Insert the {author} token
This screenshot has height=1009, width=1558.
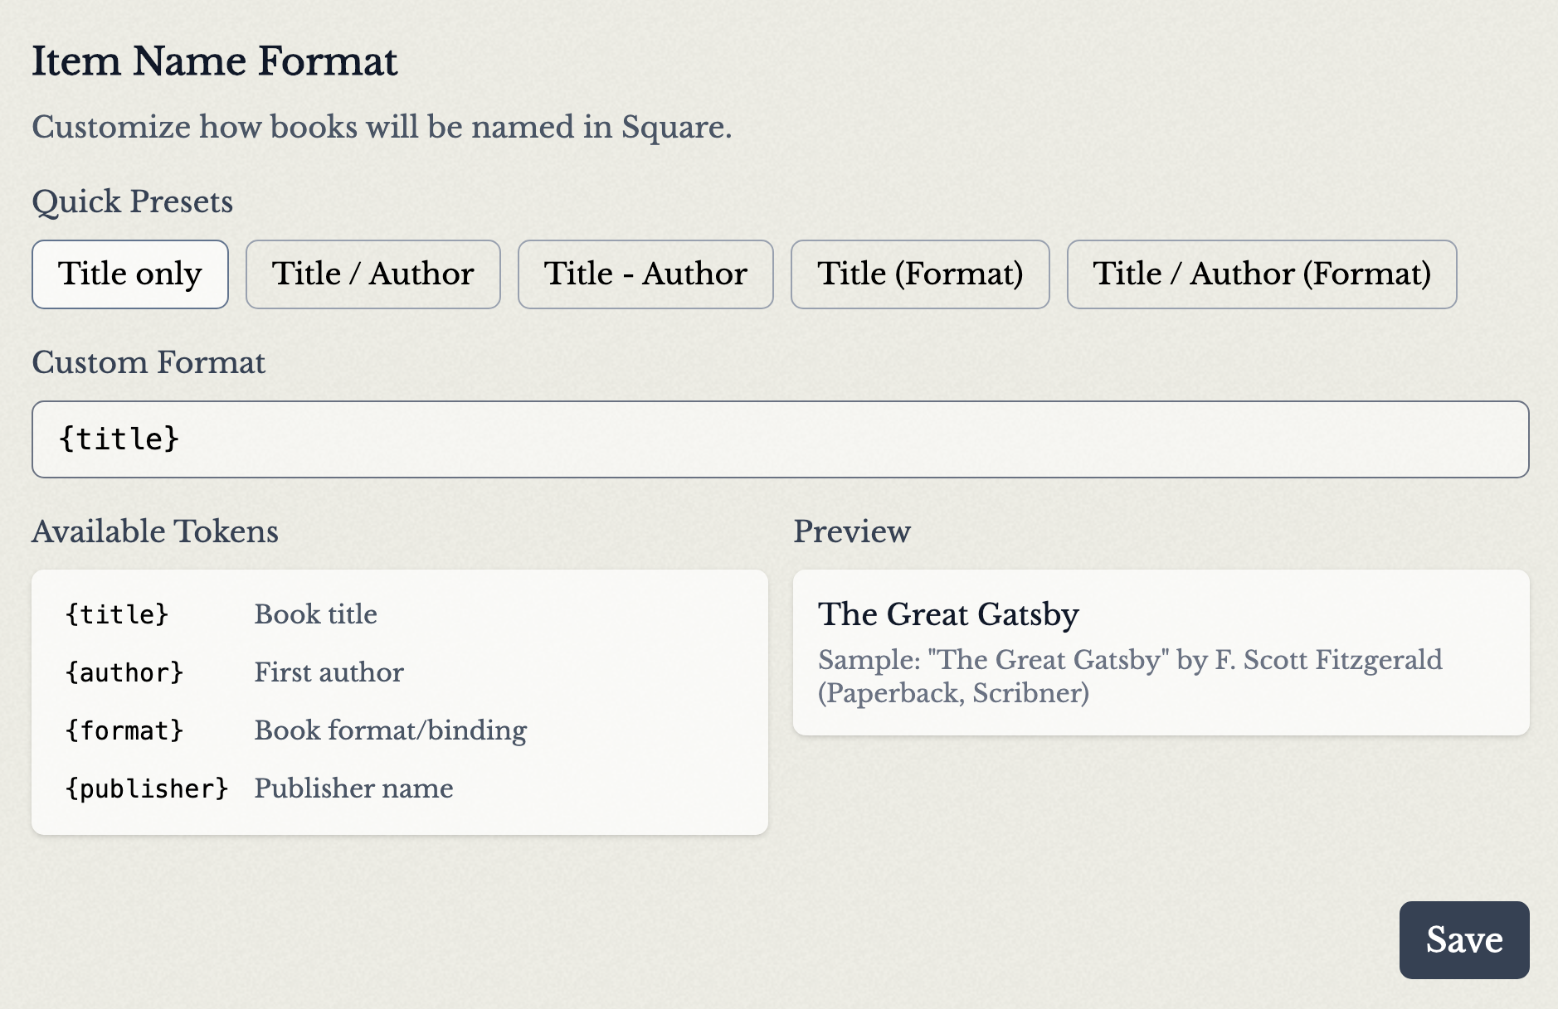[x=125, y=672]
